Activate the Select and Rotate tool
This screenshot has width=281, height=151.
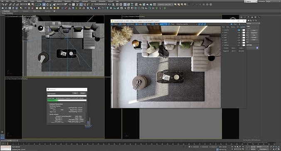coord(47,4)
